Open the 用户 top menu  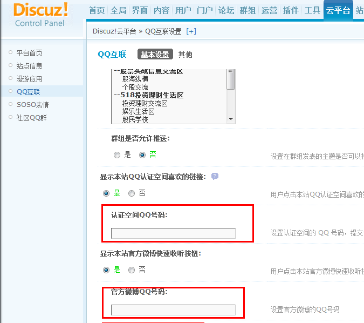click(183, 10)
